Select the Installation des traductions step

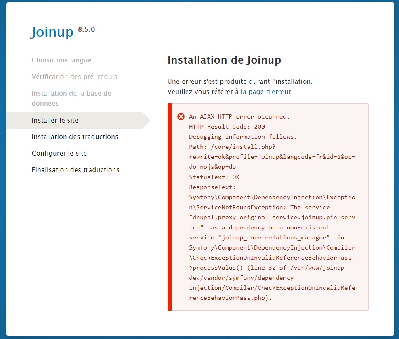pos(75,137)
